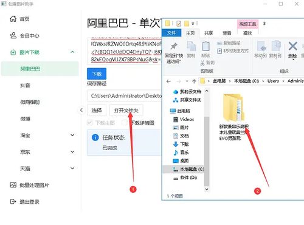304x225 pixels.
Task: Select 微博 in sidebar
Action: click(25, 119)
